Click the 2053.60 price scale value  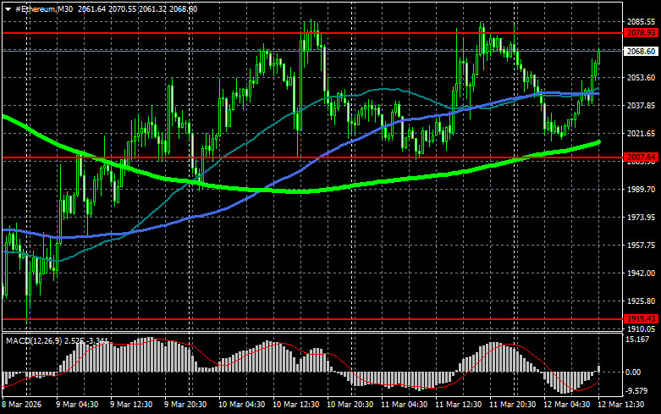click(x=642, y=78)
